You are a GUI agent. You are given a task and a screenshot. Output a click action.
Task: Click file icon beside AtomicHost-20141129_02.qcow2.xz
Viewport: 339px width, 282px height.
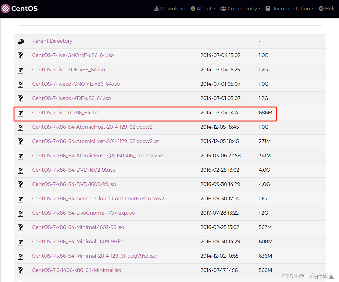click(20, 142)
